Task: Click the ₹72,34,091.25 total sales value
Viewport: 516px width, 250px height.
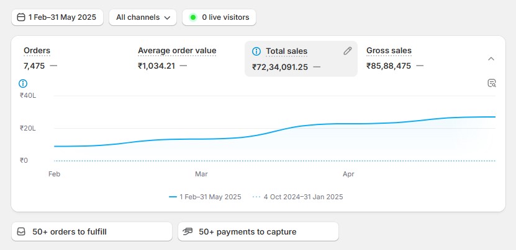Action: coord(280,67)
